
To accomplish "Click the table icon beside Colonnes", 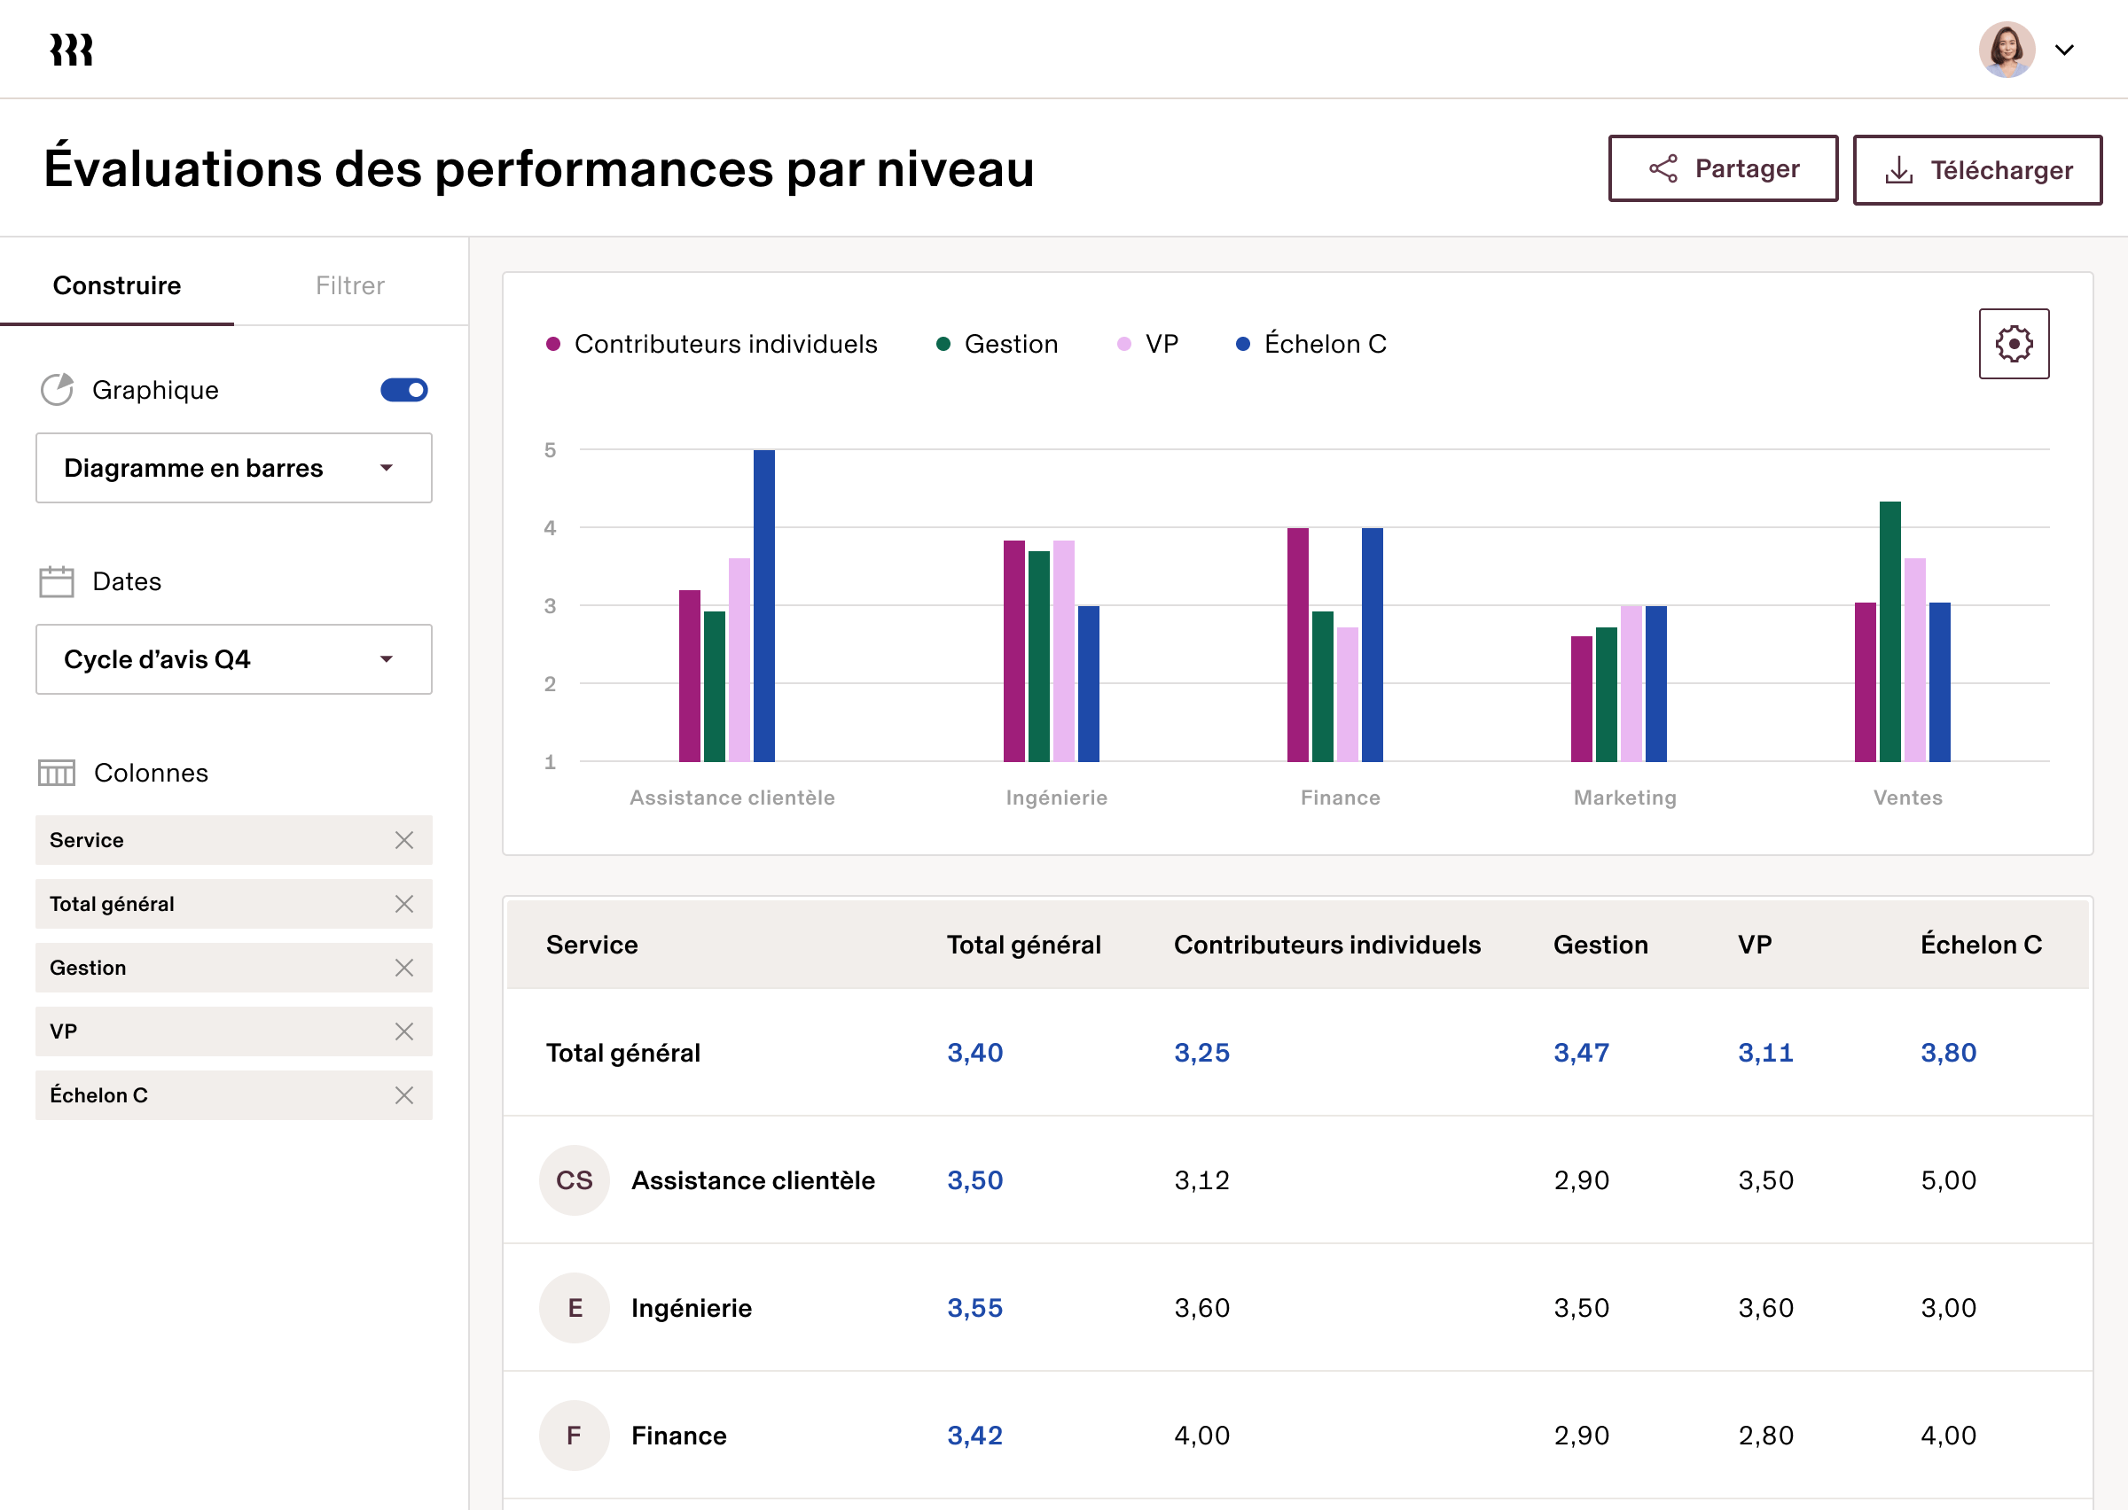I will coord(56,773).
